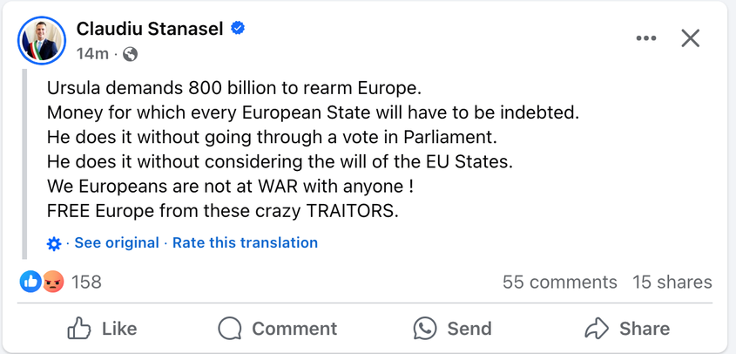The image size is (736, 354).
Task: View the 55 comments
Action: click(x=559, y=282)
